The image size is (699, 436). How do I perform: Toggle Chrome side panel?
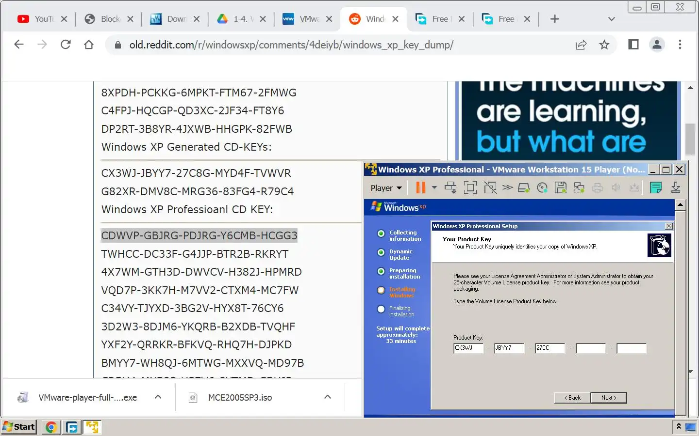(x=633, y=45)
